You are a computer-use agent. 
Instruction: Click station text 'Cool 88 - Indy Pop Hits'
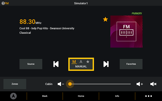coord(34,28)
